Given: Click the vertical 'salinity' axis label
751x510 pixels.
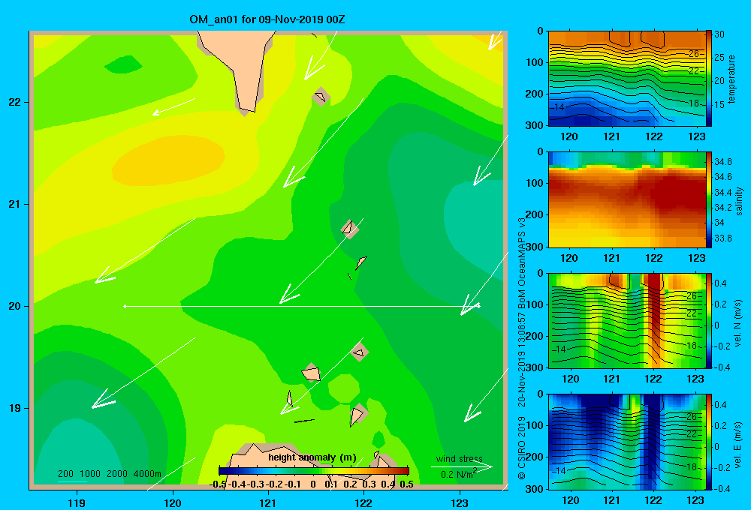Looking at the screenshot, I should pos(739,201).
